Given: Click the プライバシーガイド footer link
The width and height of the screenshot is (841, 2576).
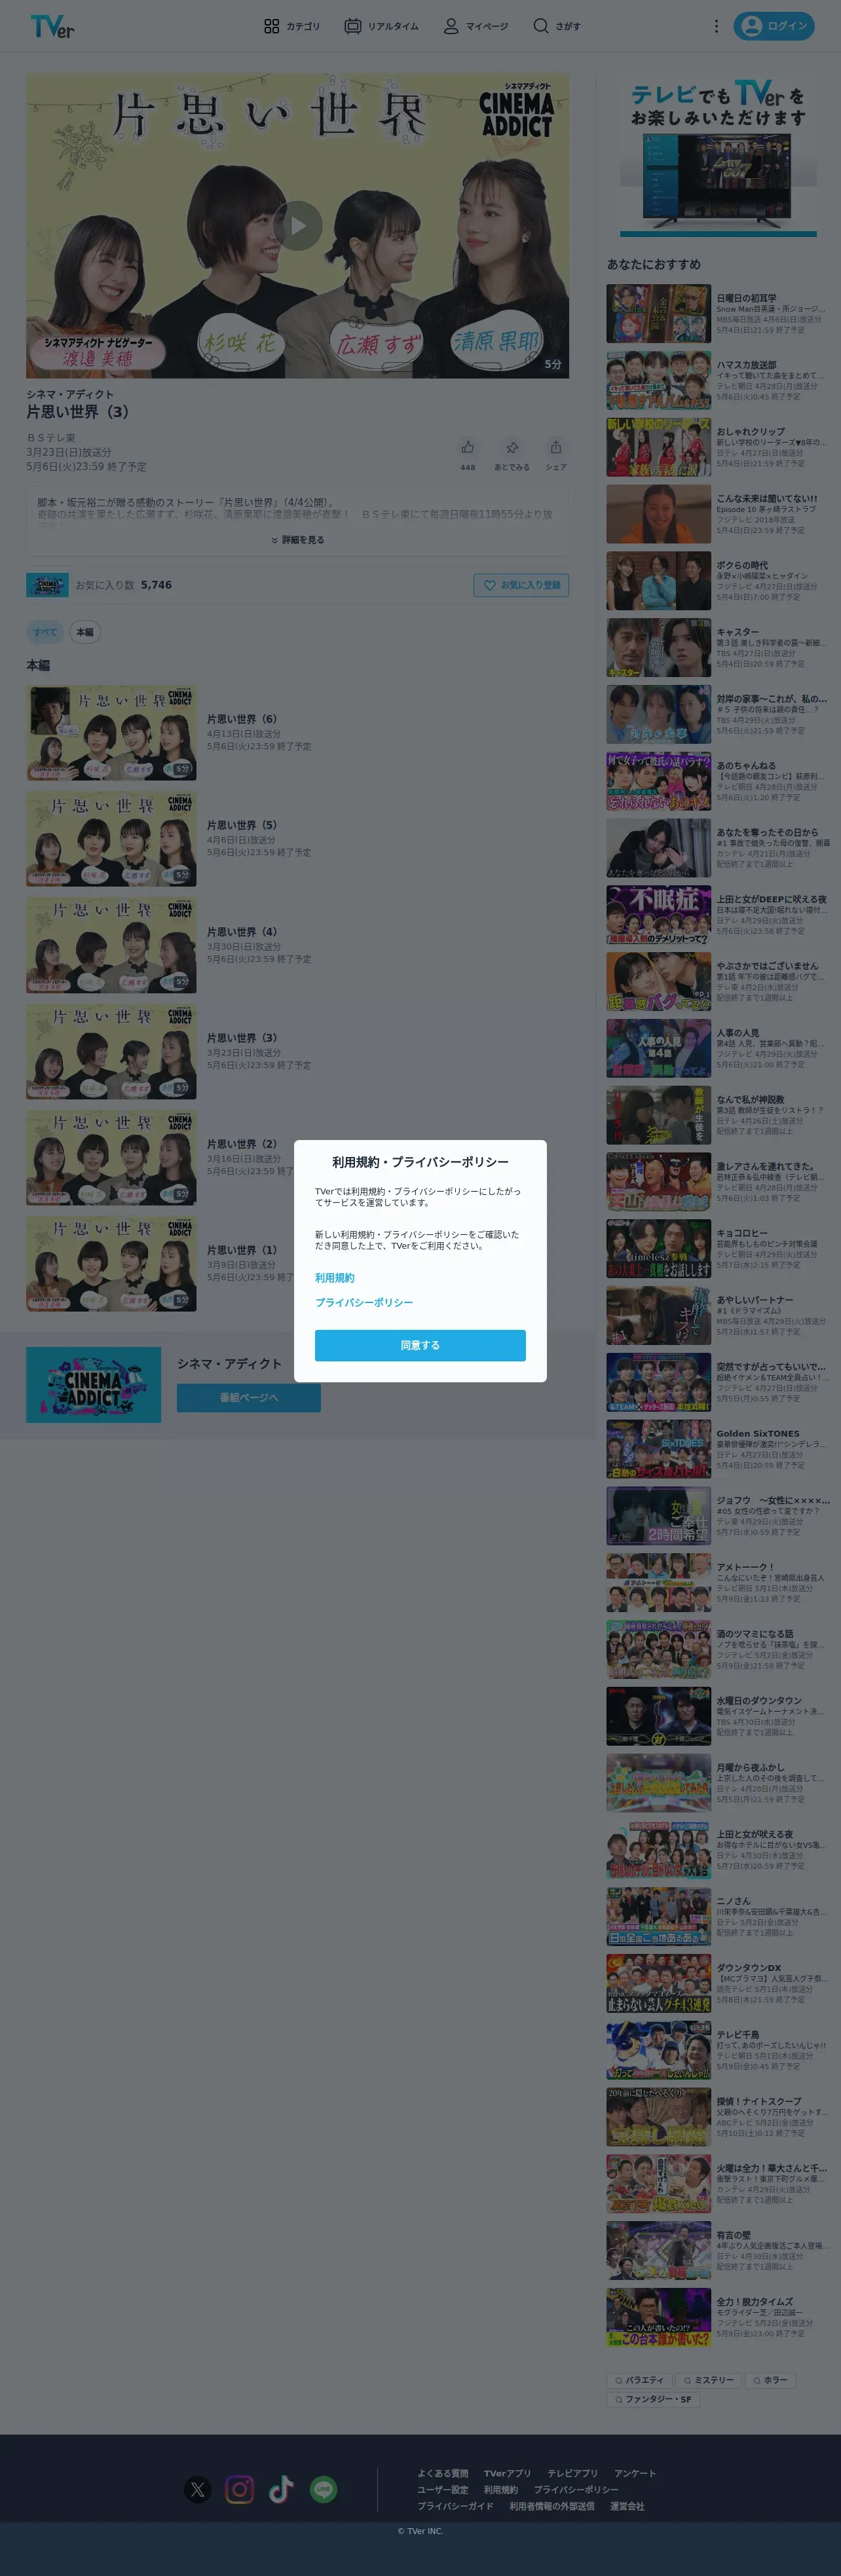Looking at the screenshot, I should point(455,2506).
